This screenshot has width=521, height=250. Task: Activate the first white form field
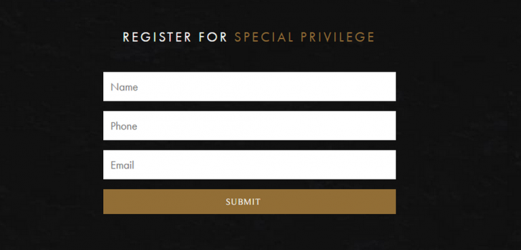tap(249, 86)
